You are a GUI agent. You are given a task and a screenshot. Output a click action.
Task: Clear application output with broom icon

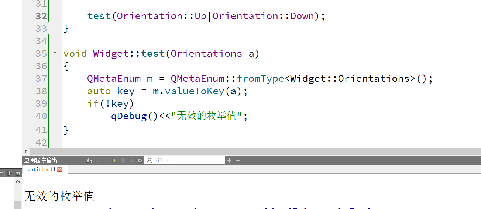(89, 160)
